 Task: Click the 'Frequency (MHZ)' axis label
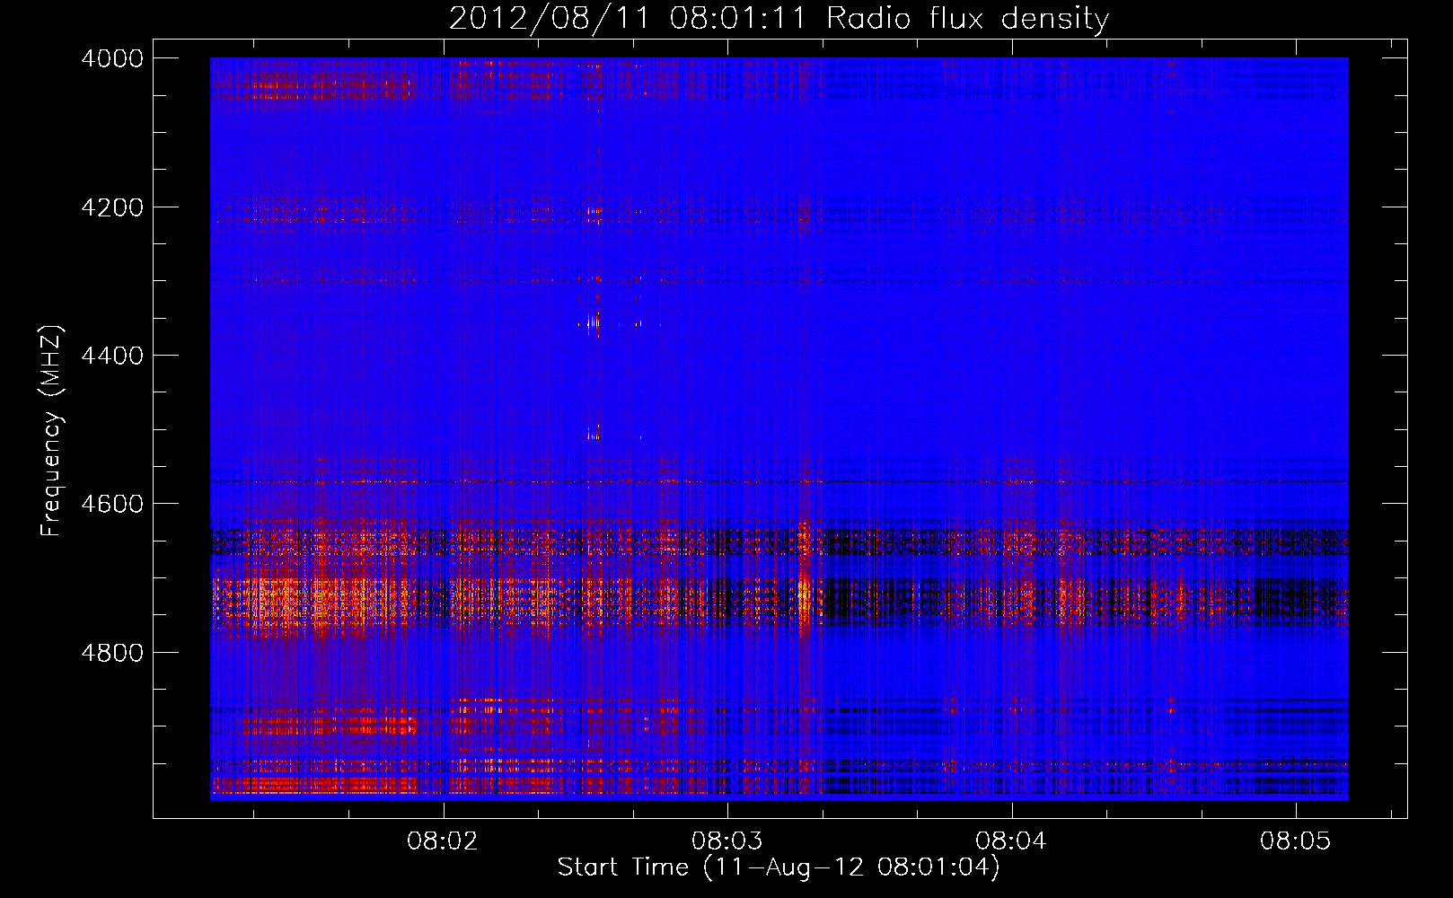tap(51, 431)
